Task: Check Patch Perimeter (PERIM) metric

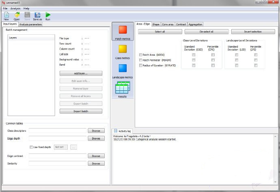Action: click(x=140, y=60)
